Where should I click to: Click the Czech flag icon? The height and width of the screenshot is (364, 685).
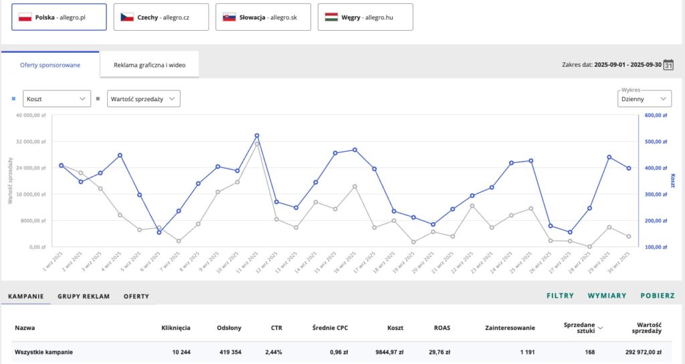[127, 17]
